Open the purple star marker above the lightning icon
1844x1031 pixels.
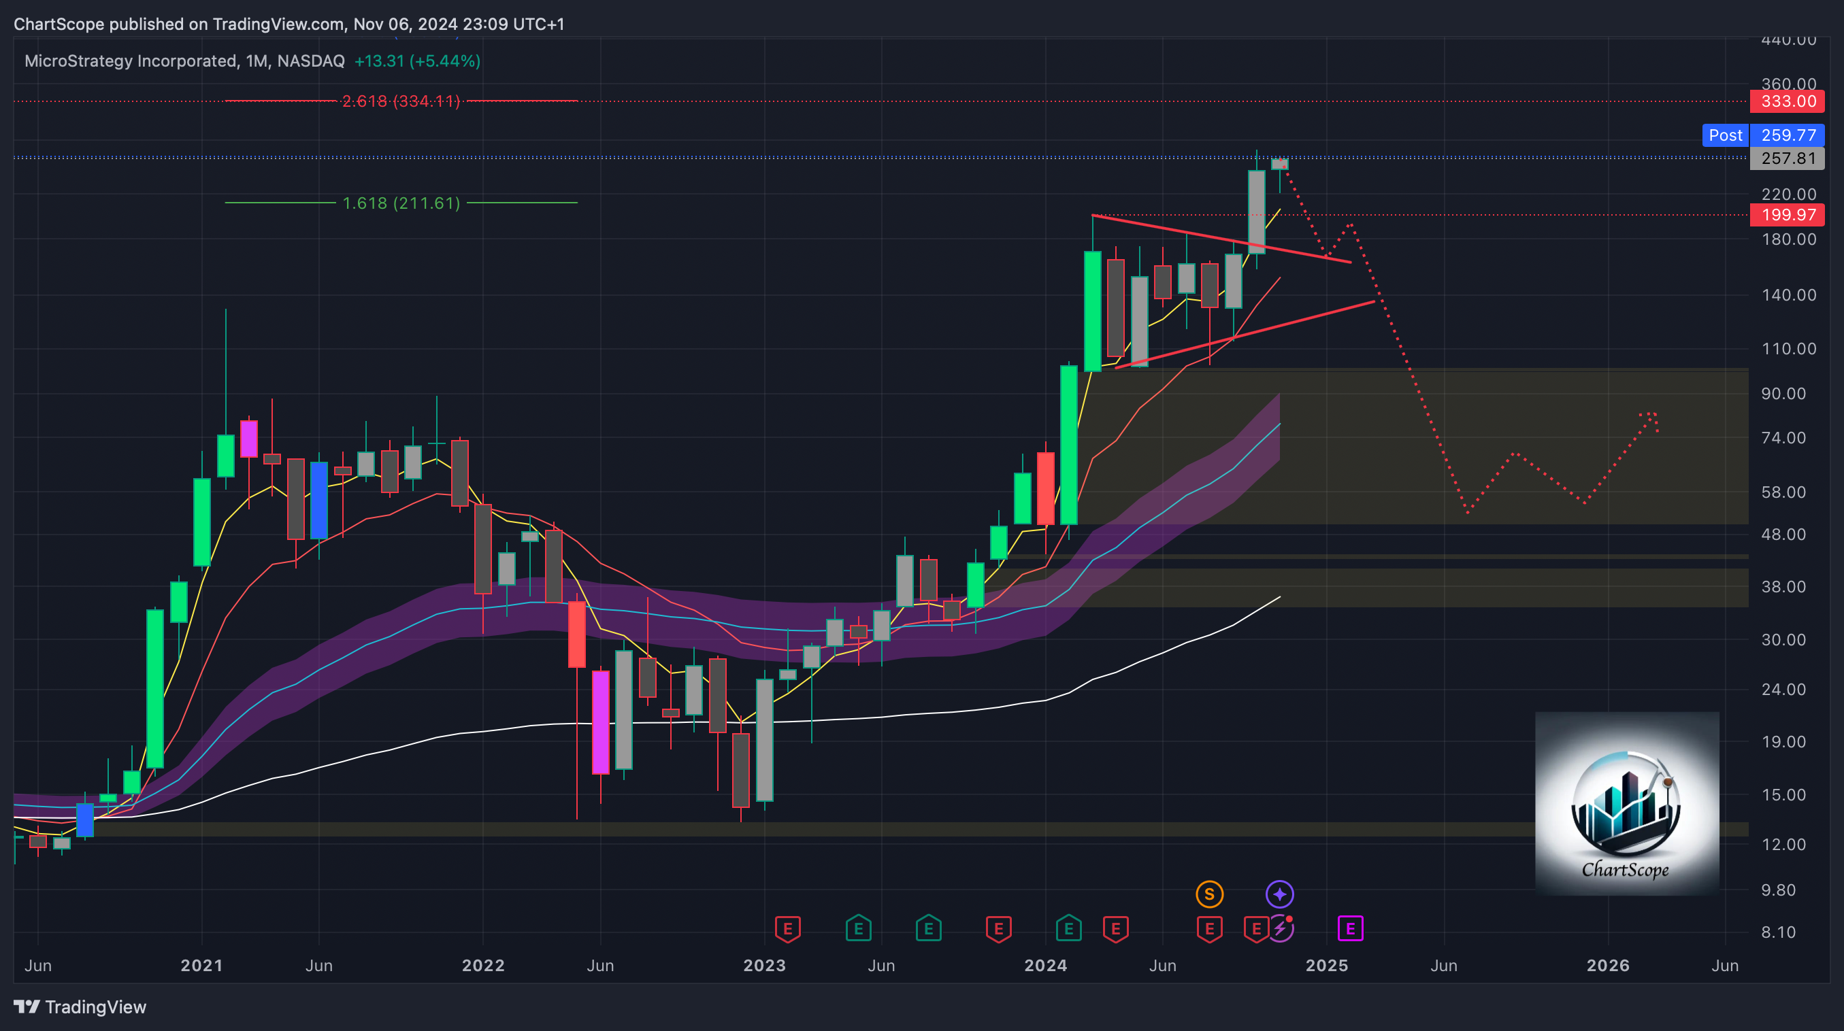(x=1279, y=894)
